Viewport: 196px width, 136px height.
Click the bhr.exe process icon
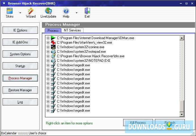point(53,56)
